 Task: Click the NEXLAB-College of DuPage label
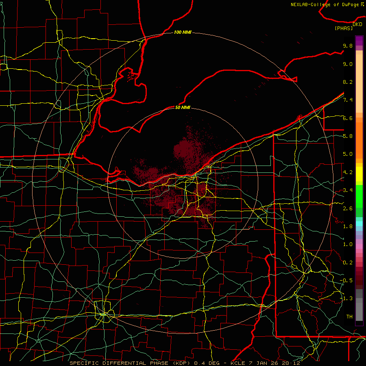point(325,4)
